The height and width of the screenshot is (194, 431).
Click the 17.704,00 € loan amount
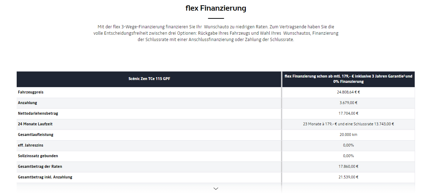[348, 114]
